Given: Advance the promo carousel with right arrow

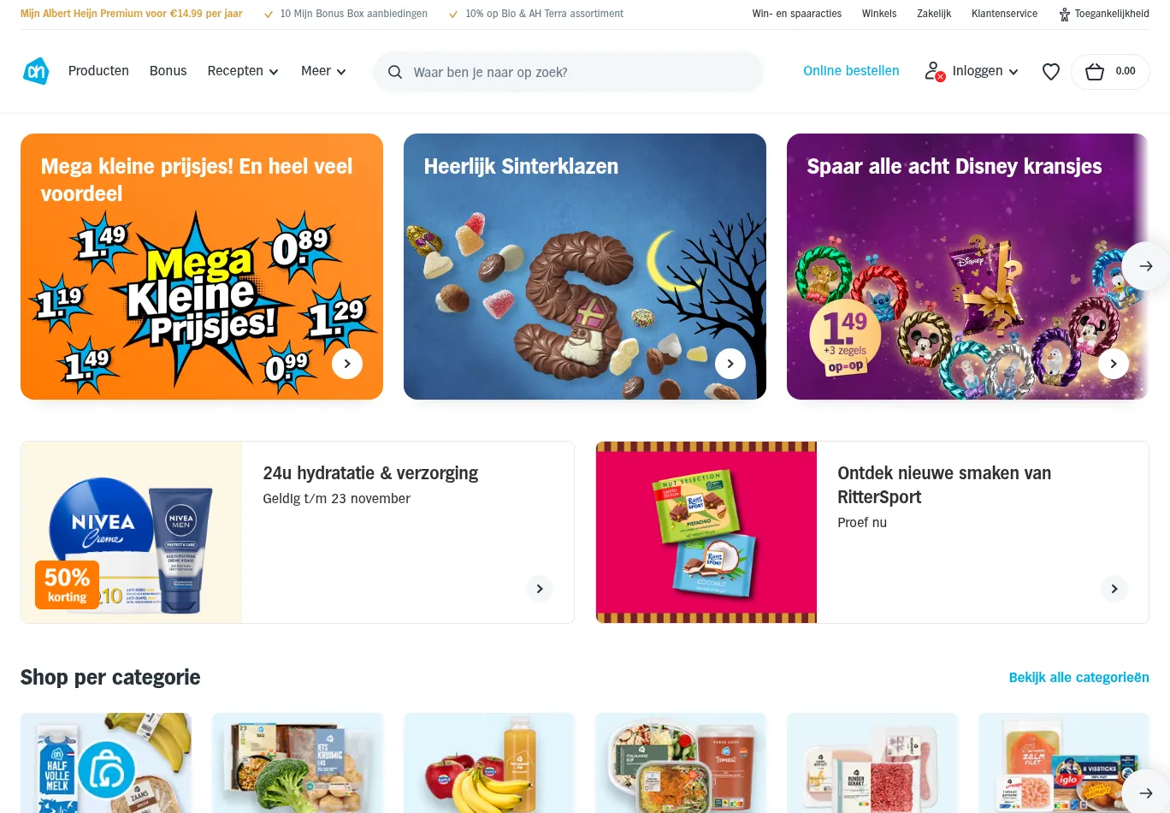Looking at the screenshot, I should coord(1146,266).
